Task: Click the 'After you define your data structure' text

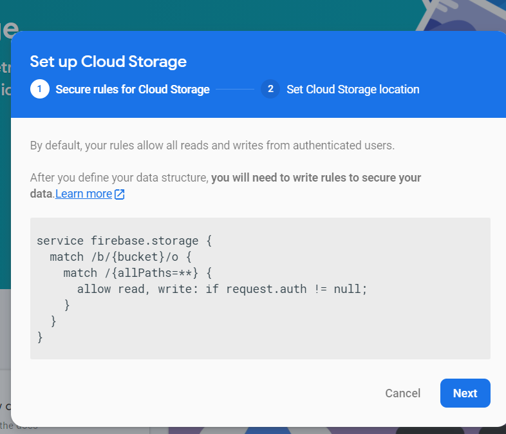Action: pos(120,178)
